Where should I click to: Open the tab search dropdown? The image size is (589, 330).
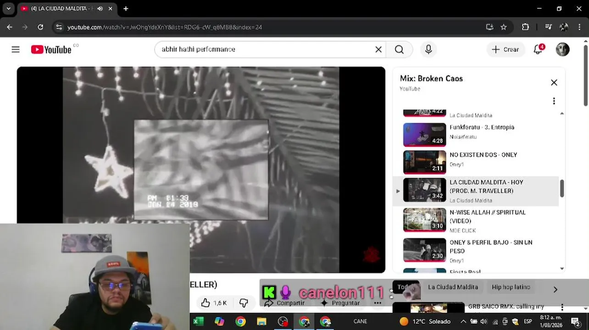click(8, 8)
